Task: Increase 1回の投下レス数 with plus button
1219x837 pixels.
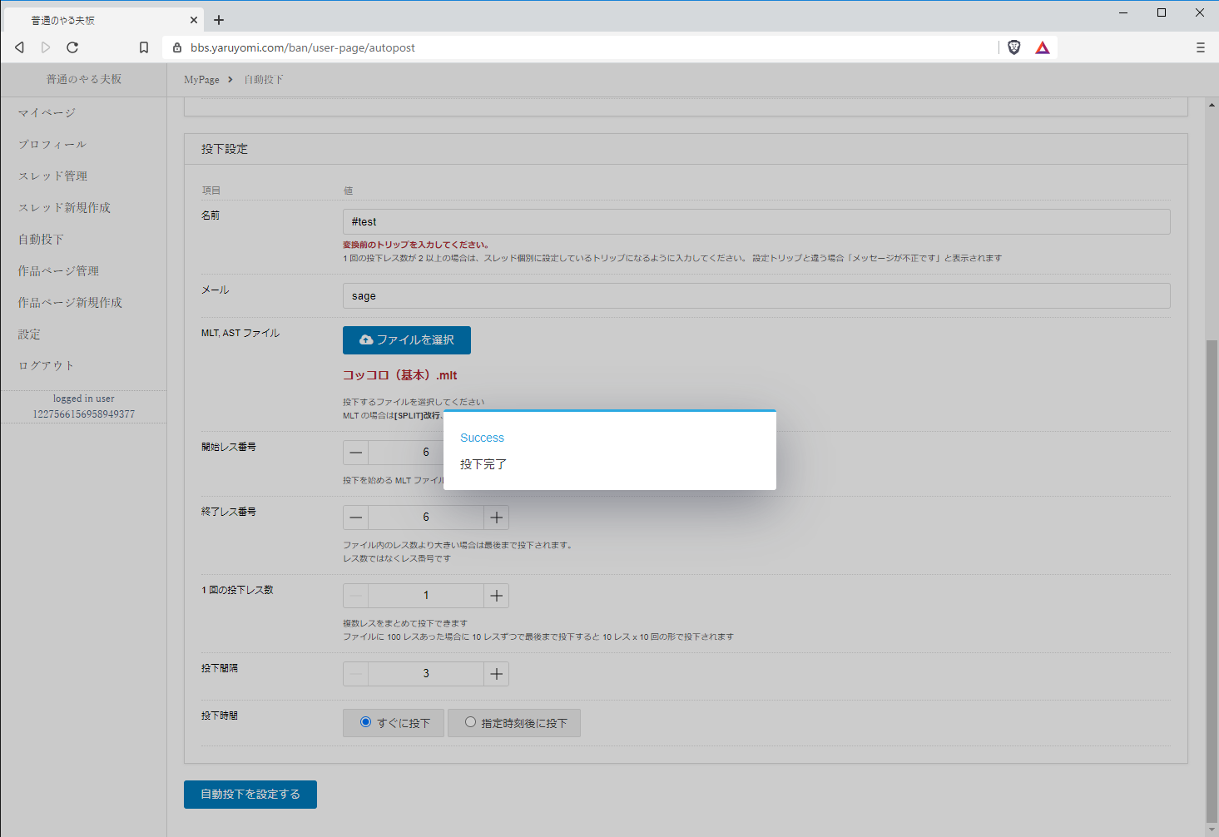Action: 497,596
